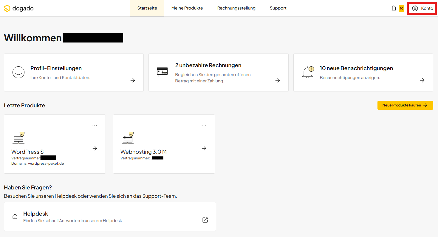The width and height of the screenshot is (438, 237).
Task: Click the alert bell notifications icon
Action: coord(308,72)
